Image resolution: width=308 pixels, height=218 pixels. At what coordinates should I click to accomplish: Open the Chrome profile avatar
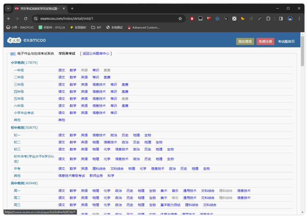tap(290, 19)
